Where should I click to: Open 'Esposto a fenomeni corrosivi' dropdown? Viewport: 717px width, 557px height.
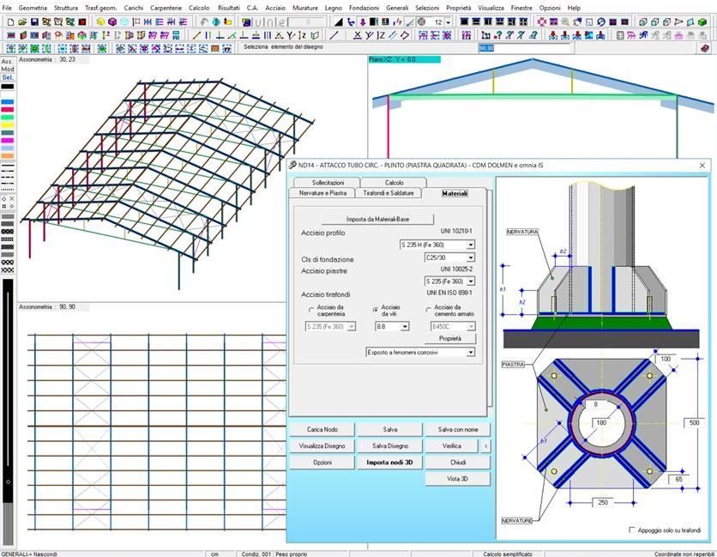click(x=470, y=352)
